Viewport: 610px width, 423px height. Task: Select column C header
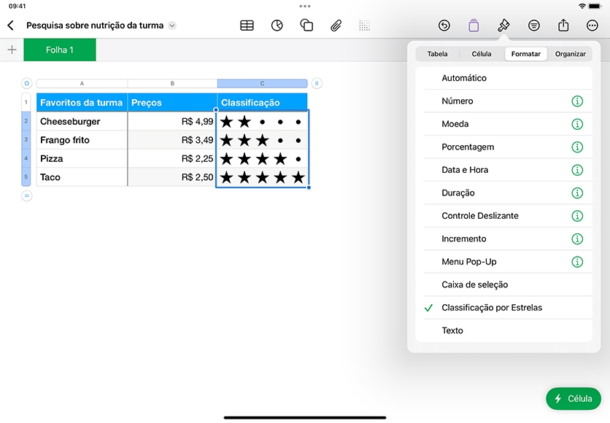point(262,83)
